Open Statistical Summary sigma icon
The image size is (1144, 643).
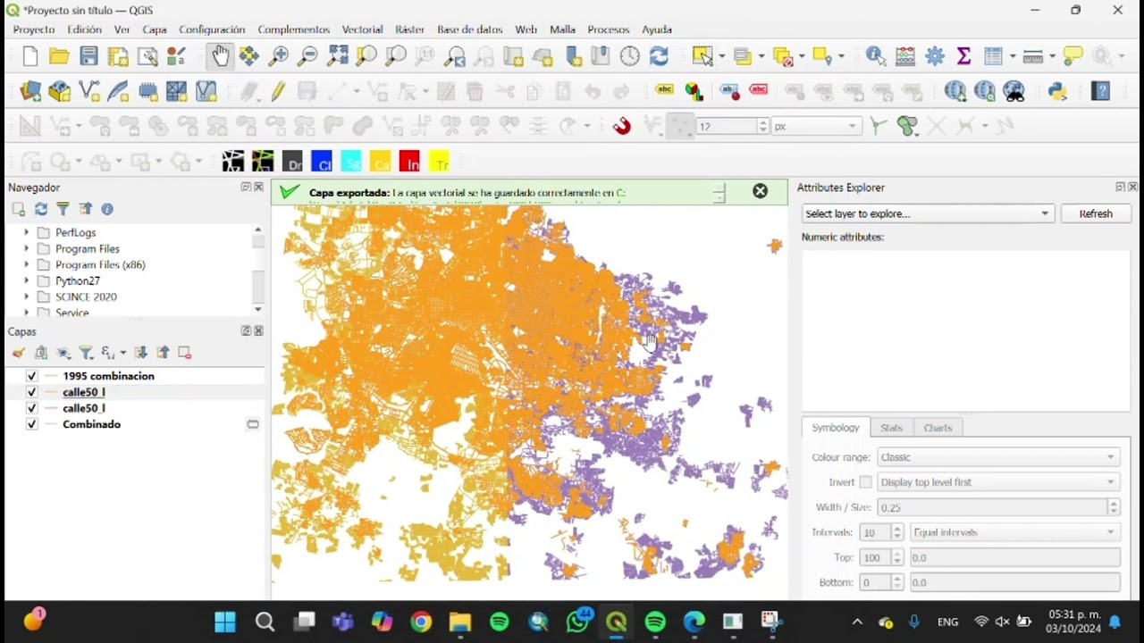[963, 57]
